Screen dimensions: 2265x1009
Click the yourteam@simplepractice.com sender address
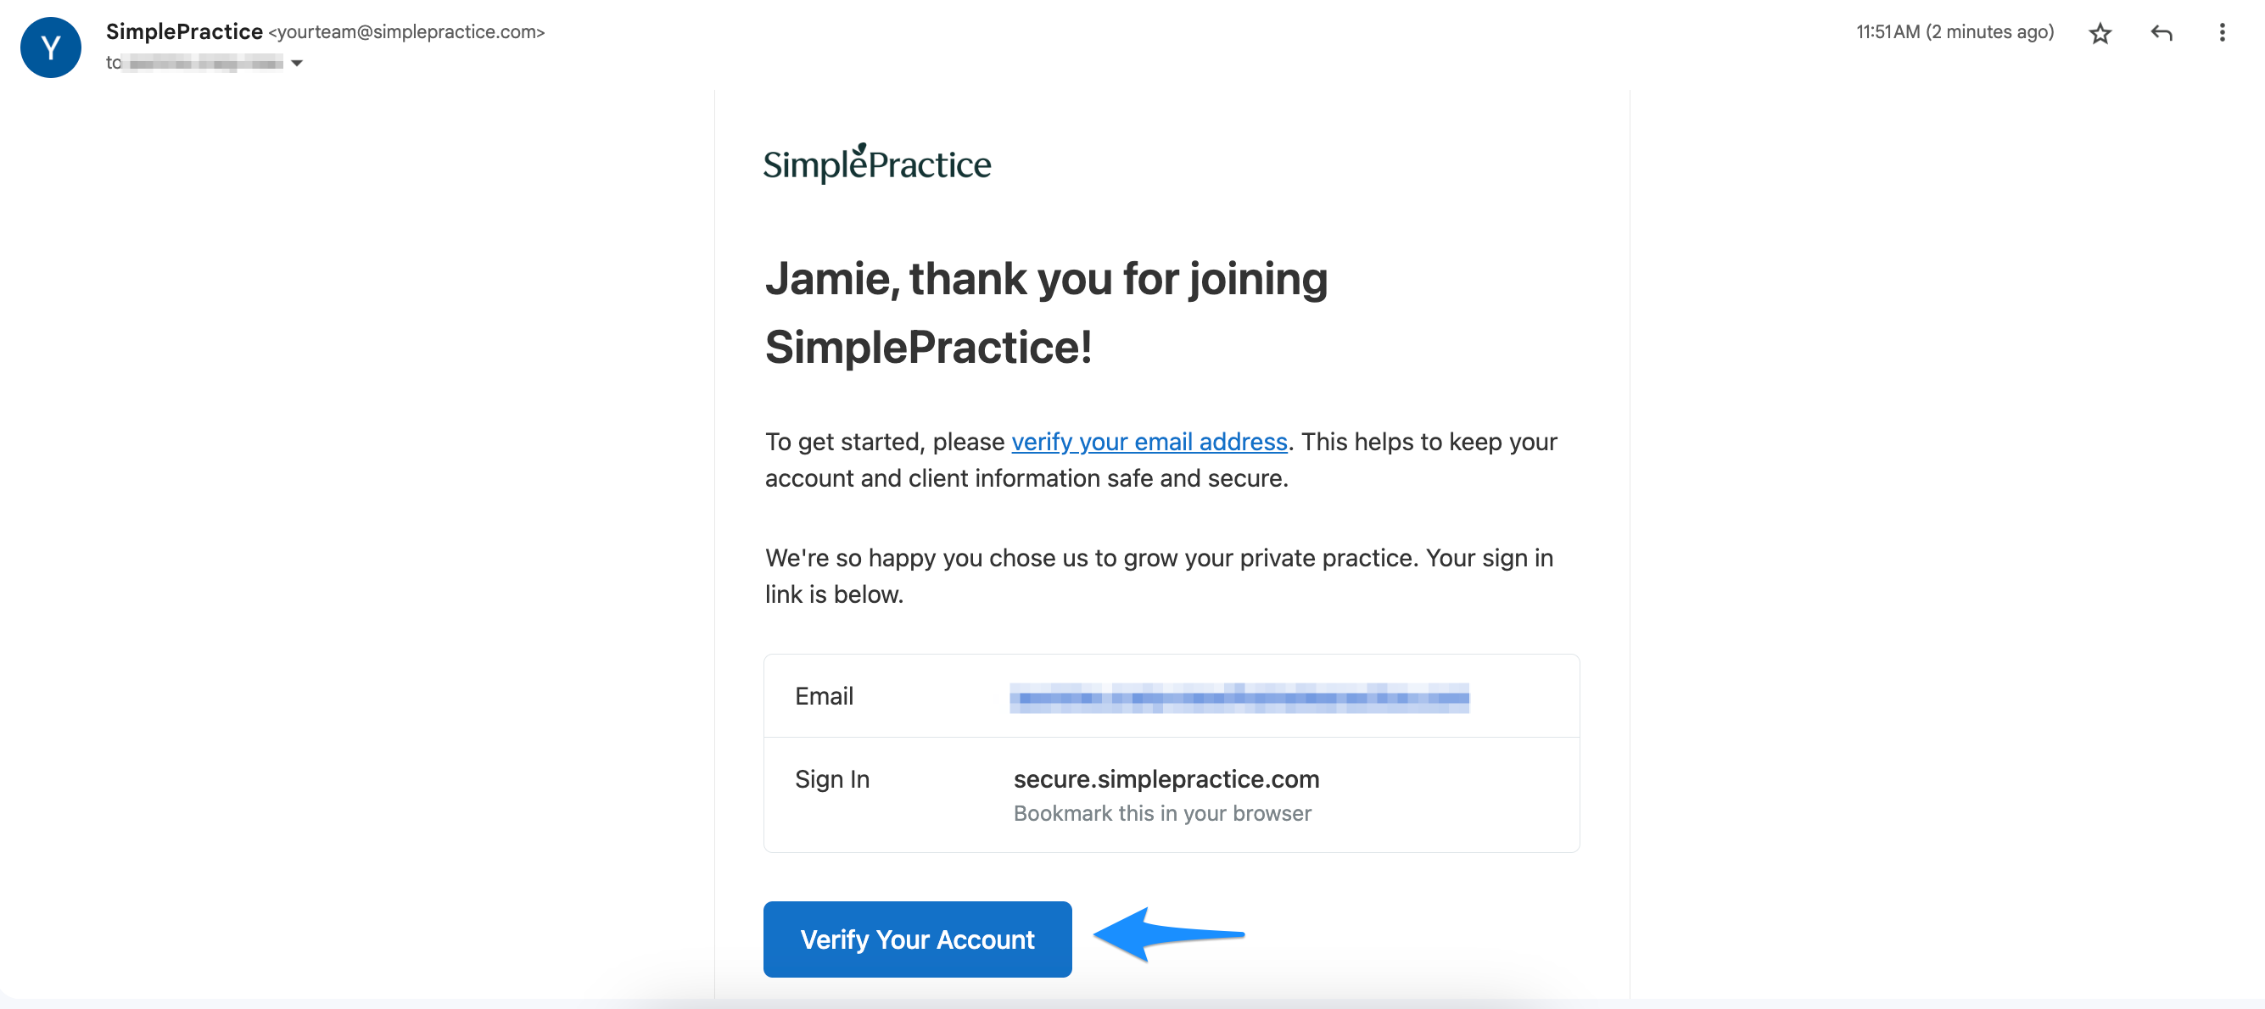click(x=406, y=32)
